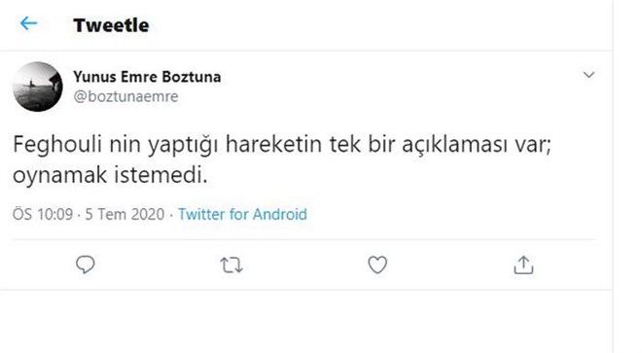Click the word 'hareketin' in the tweet

tap(273, 144)
